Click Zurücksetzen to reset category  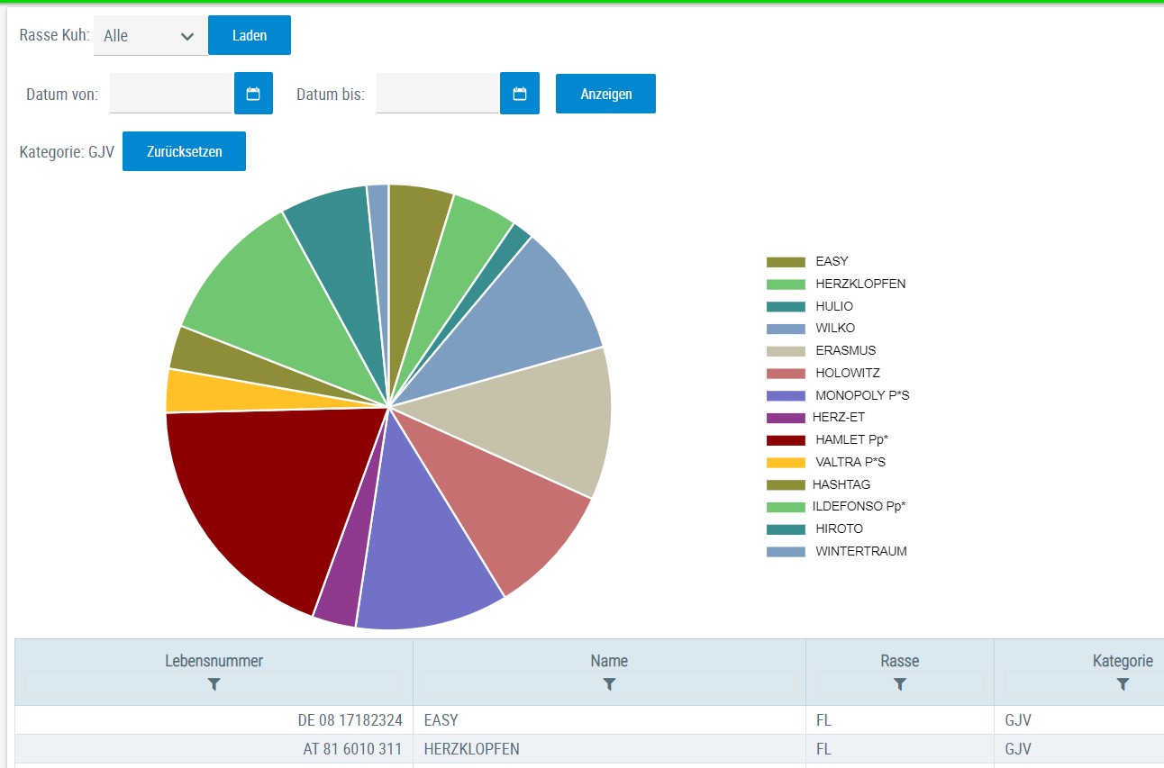(x=184, y=151)
